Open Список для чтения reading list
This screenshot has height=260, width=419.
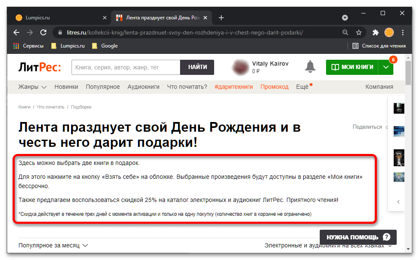379,46
